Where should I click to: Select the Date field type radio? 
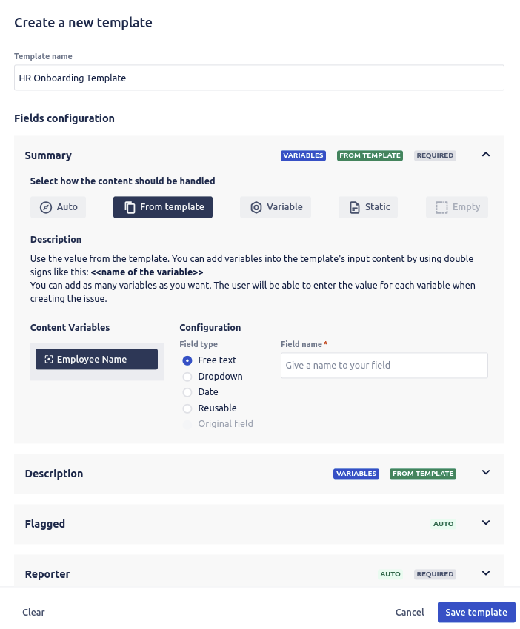[x=187, y=392]
